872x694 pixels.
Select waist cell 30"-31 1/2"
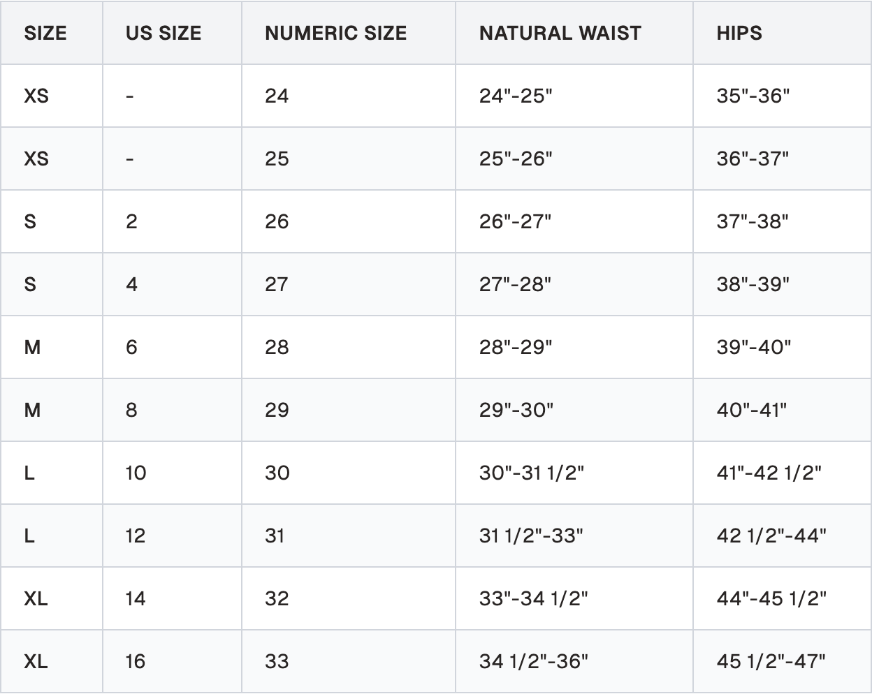point(574,473)
